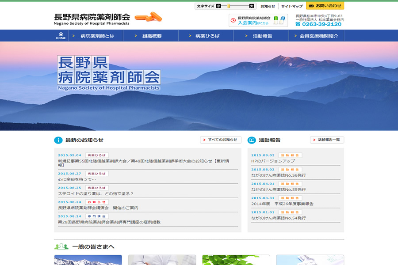Click 病薬ひろば tag on 2015.08.25 entry
This screenshot has height=265, width=398.
97,188
